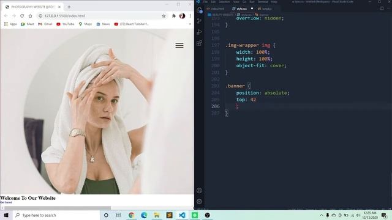Viewport: 392px width, 220px height.
Task: Click the 'object-fit: cover;' line
Action: [x=262, y=65]
